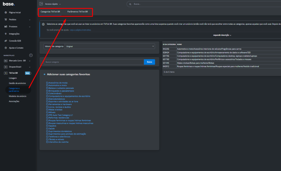Open the Acessórios de moda folder
Viewport: 281px width, 171px height.
tap(57, 83)
